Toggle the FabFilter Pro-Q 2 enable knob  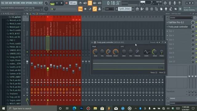[193, 23]
